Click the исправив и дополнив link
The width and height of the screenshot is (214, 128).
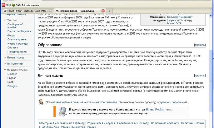click(x=170, y=102)
